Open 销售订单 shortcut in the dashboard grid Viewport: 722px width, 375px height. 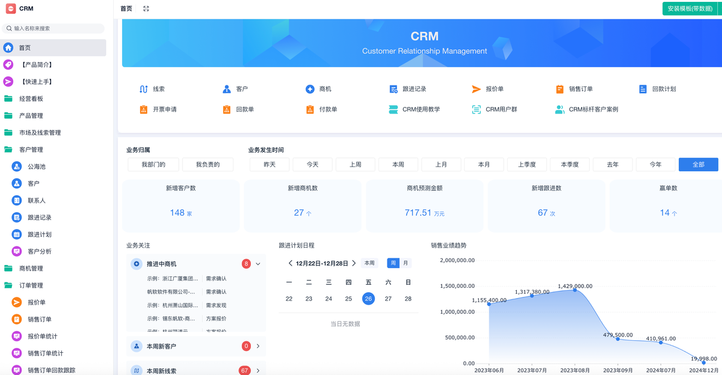click(574, 89)
